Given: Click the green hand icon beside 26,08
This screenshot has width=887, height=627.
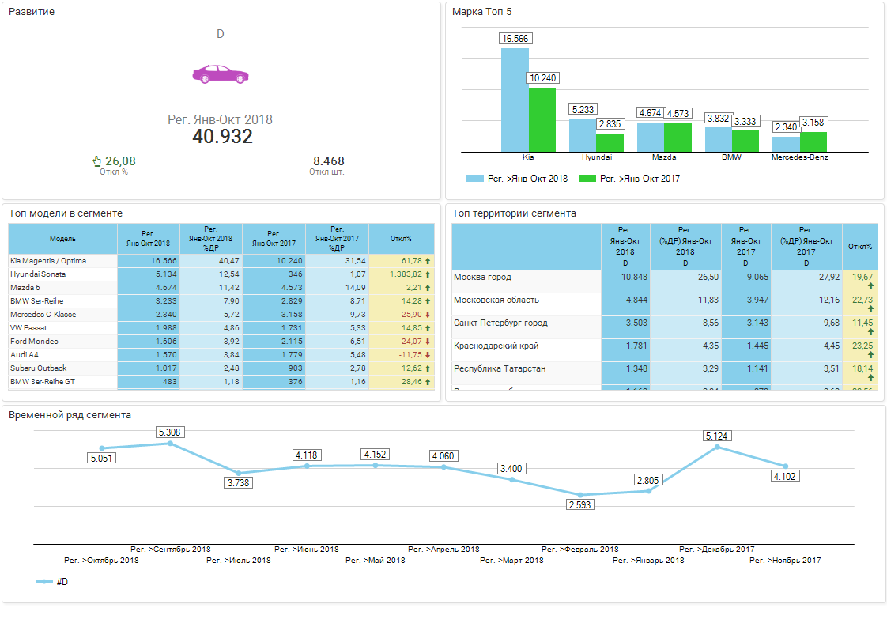Looking at the screenshot, I should (97, 161).
